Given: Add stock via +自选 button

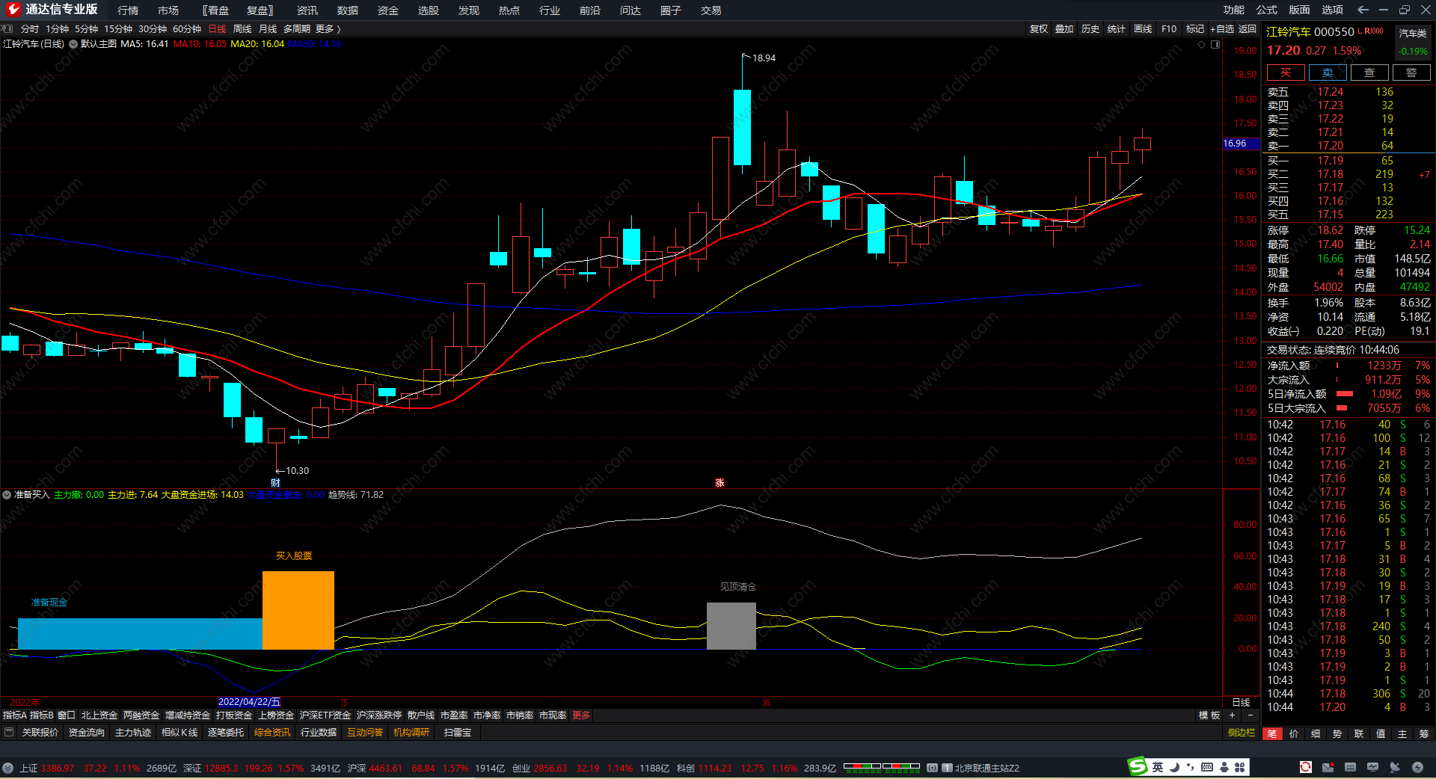Looking at the screenshot, I should tap(1222, 29).
